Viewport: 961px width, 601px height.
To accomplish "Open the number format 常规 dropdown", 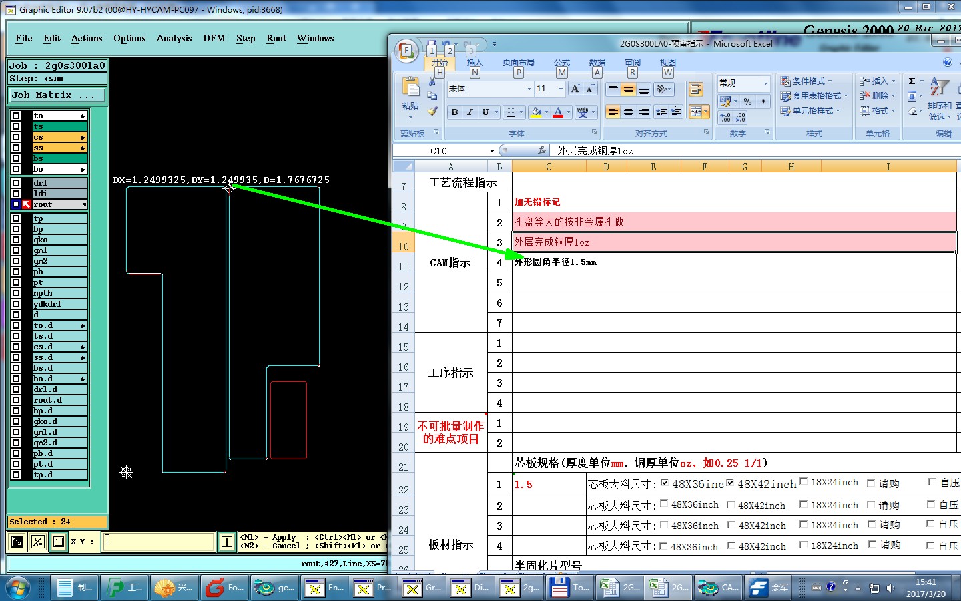I will point(765,83).
